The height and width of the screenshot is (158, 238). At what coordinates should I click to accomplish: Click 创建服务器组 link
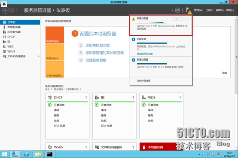click(96, 60)
